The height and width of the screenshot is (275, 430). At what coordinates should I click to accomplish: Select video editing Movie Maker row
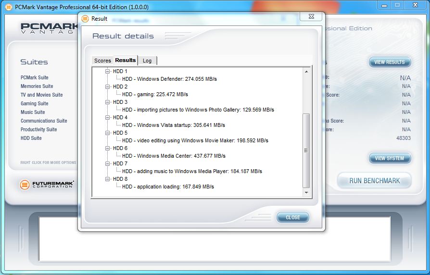tap(195, 140)
